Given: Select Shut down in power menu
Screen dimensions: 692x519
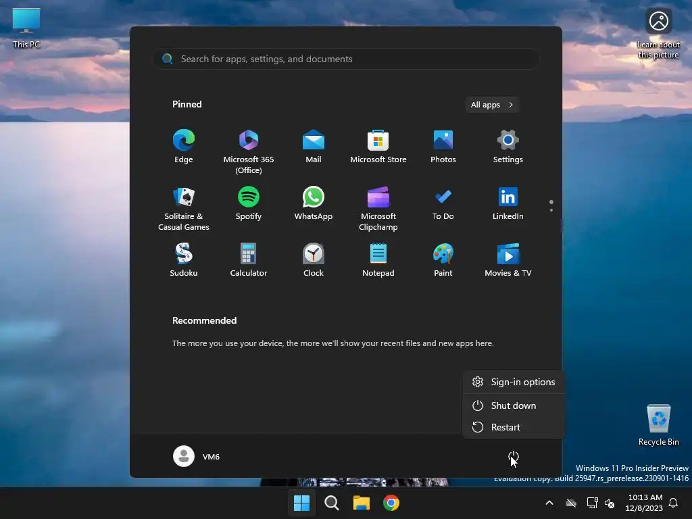Looking at the screenshot, I should [514, 405].
